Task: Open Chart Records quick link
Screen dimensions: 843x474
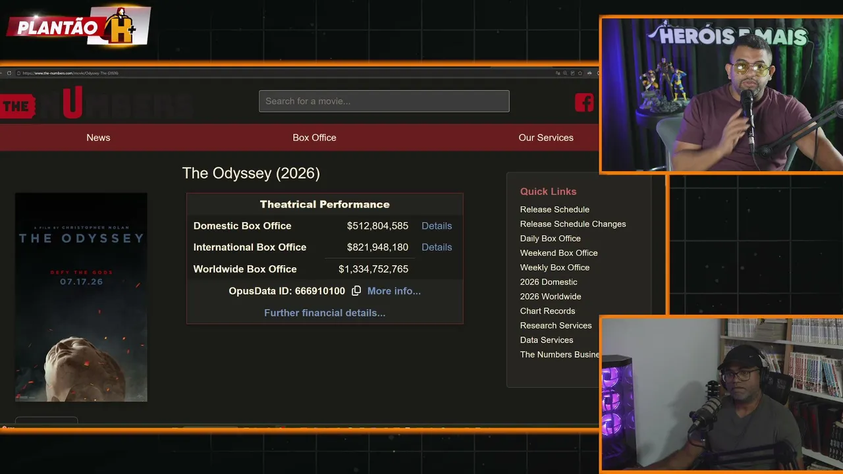Action: 548,311
